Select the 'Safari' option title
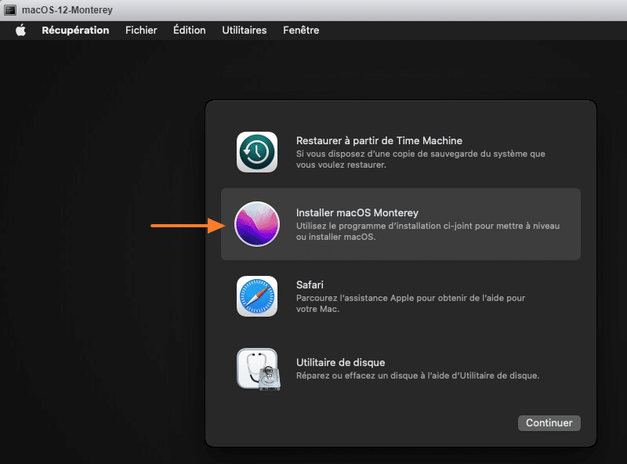Screen dimensions: 627x464 [x=310, y=285]
